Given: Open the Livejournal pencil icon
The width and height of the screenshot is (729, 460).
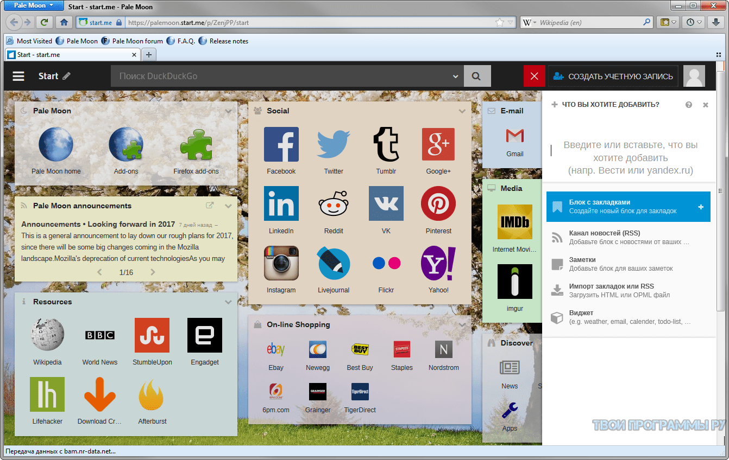Looking at the screenshot, I should [x=334, y=263].
